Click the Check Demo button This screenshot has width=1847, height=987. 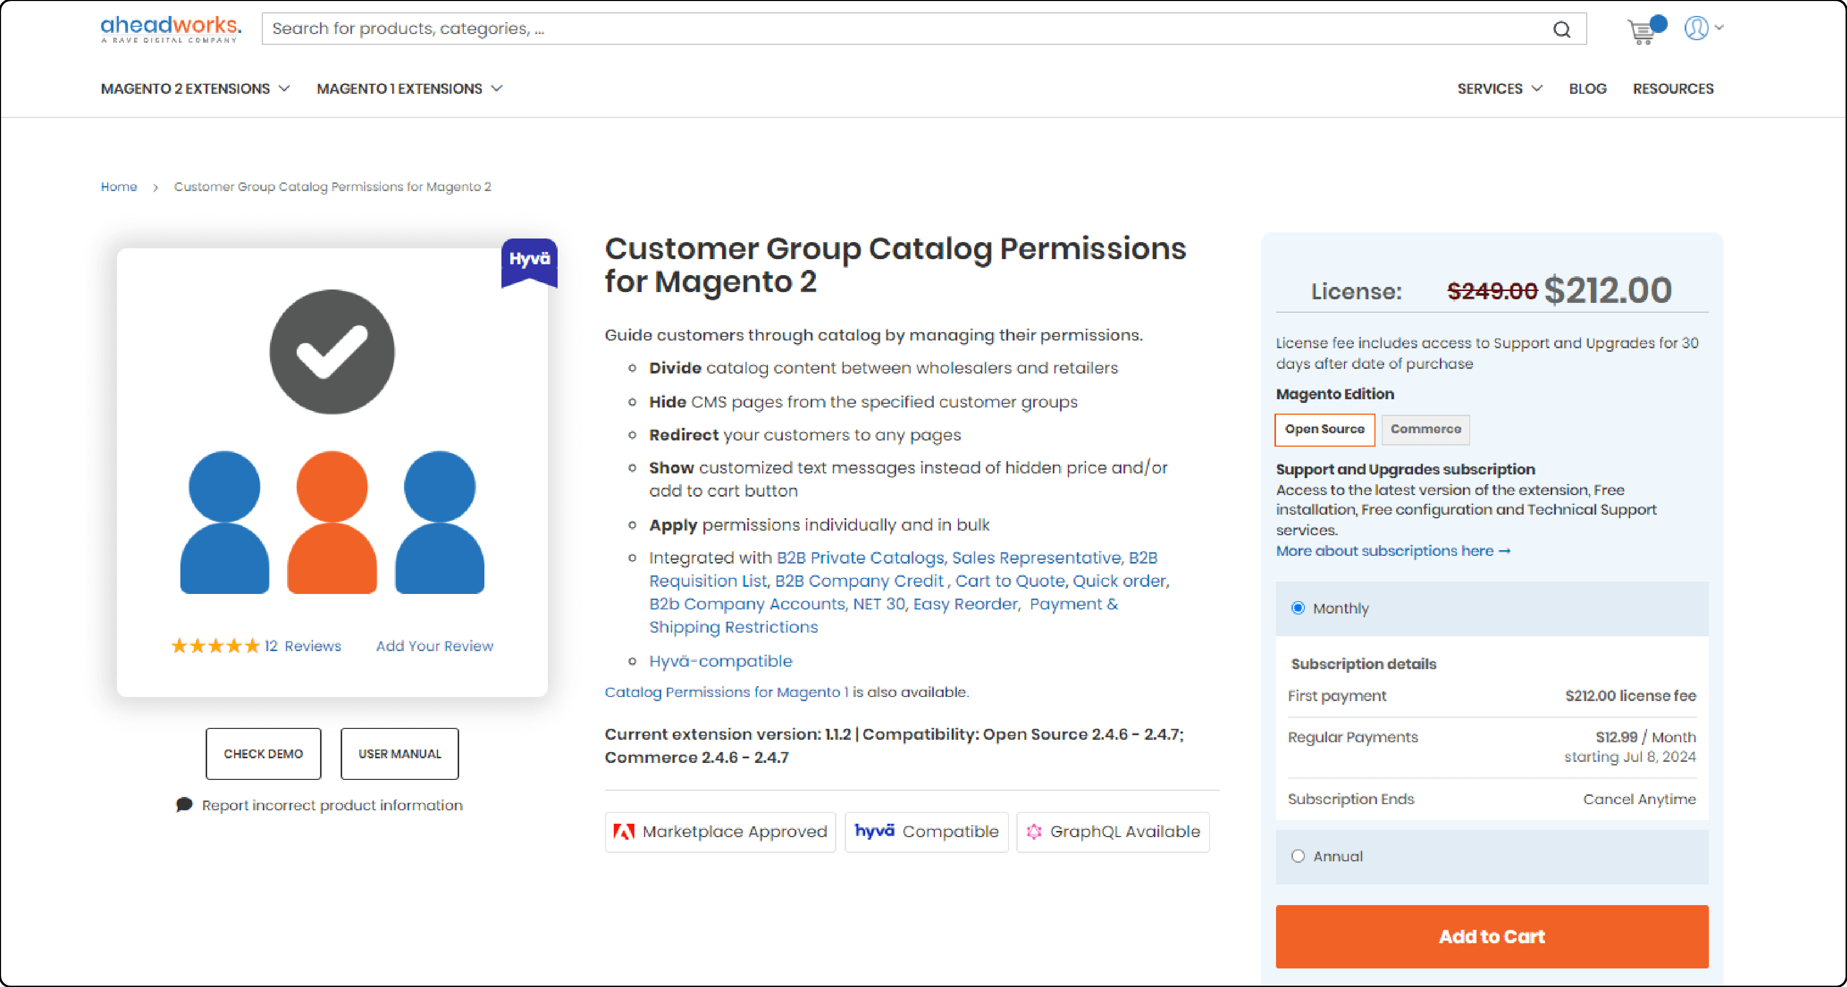click(x=263, y=753)
